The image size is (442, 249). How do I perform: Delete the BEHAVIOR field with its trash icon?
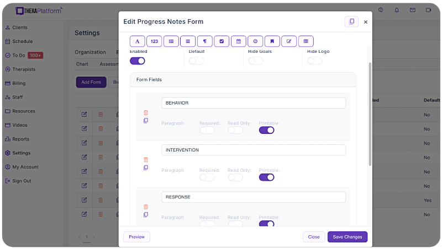(146, 113)
